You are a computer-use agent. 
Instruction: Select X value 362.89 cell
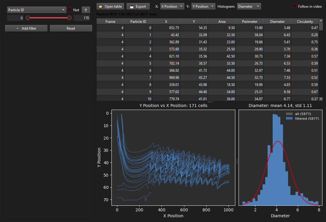click(166, 42)
